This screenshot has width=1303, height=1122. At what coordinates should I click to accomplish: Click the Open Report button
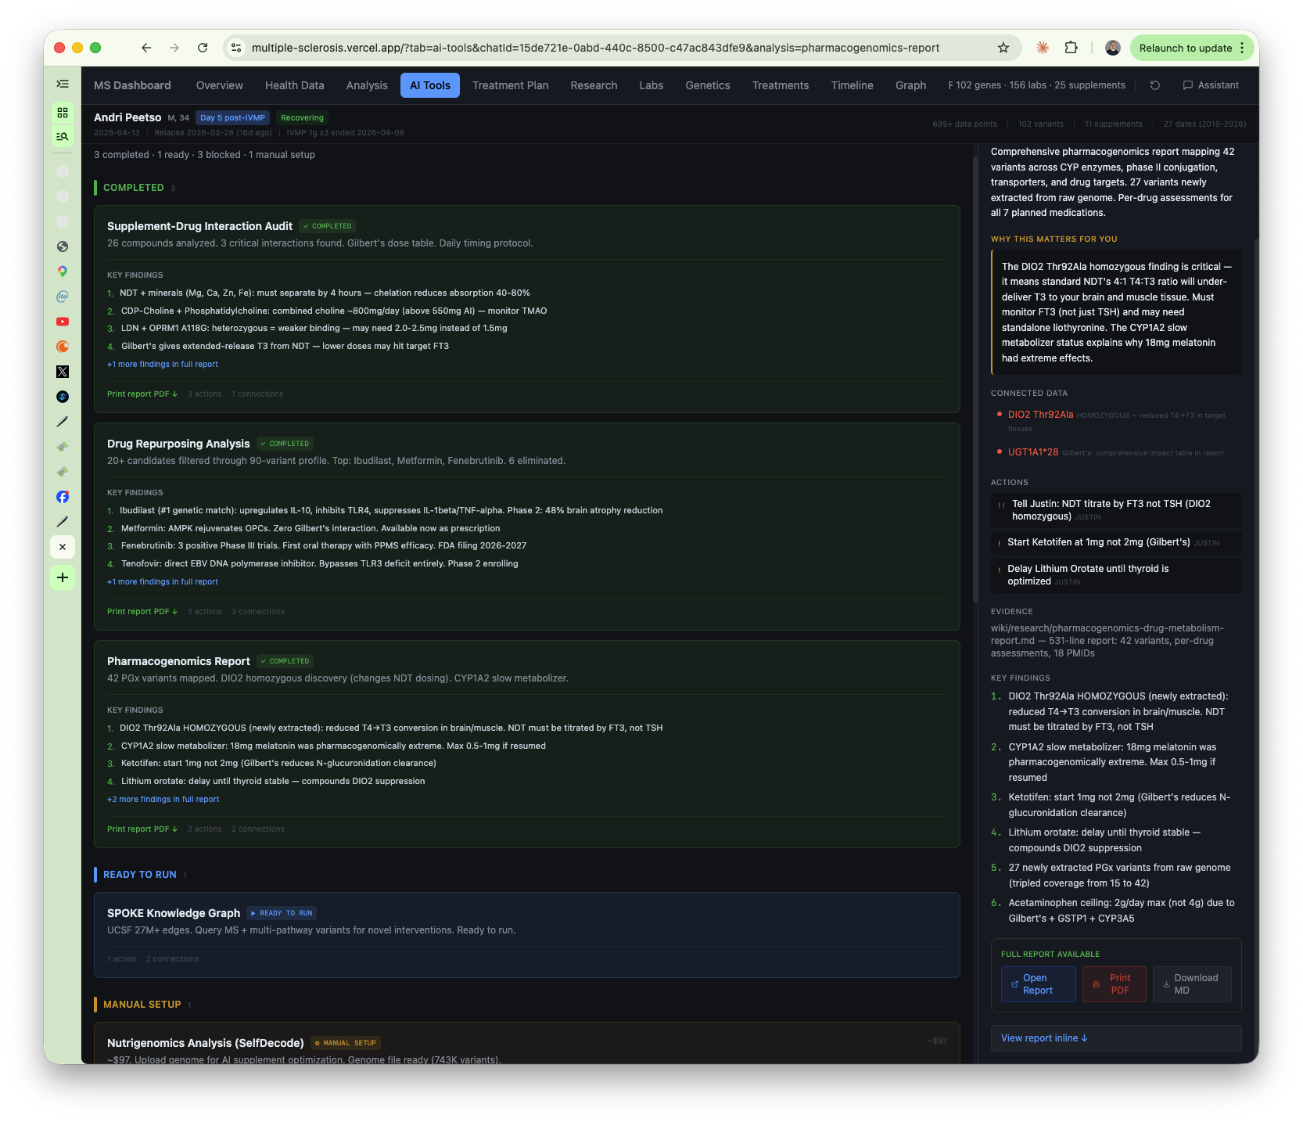1038,984
